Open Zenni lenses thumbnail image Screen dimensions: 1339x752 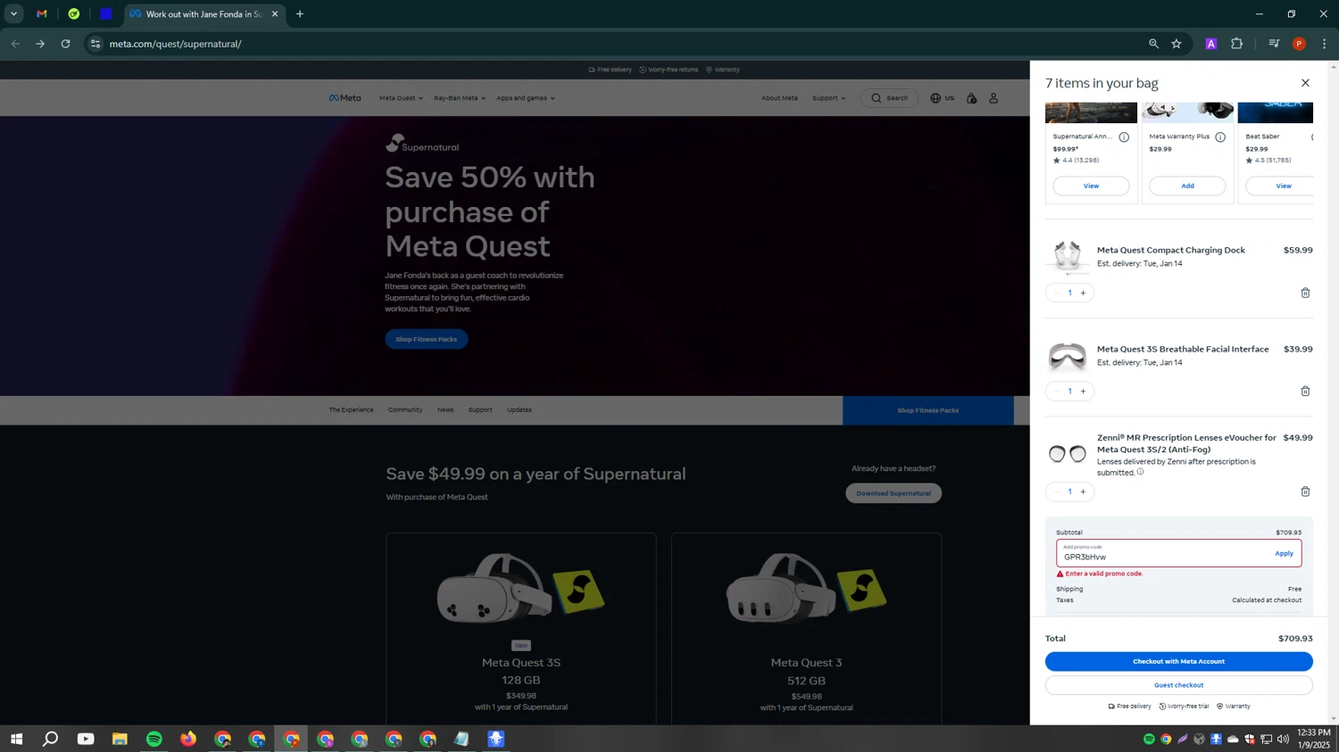[x=1068, y=454]
